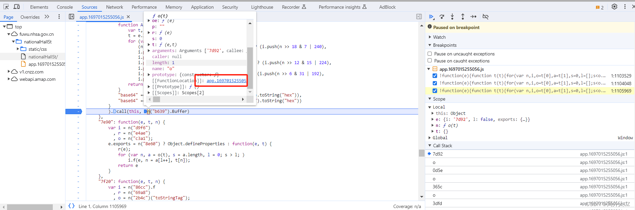Expand the e variable in Local scope
635x210 pixels.
click(433, 120)
